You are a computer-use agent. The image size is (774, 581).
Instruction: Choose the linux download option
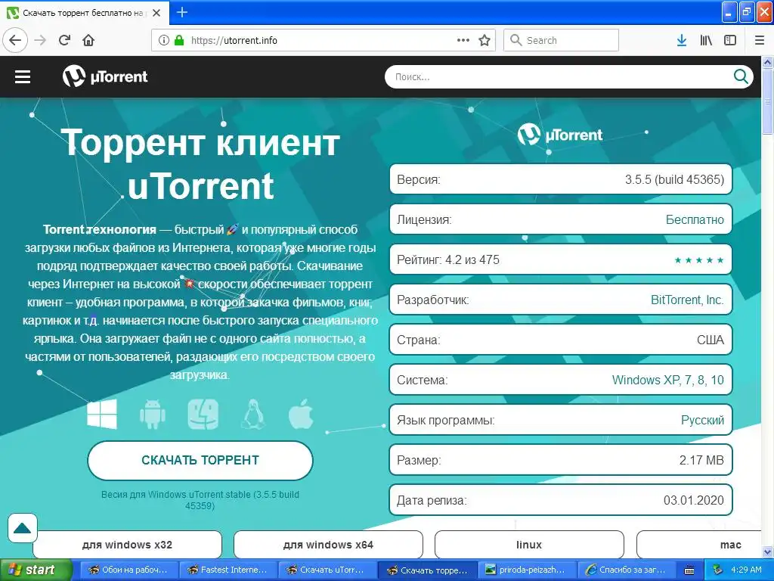click(528, 545)
